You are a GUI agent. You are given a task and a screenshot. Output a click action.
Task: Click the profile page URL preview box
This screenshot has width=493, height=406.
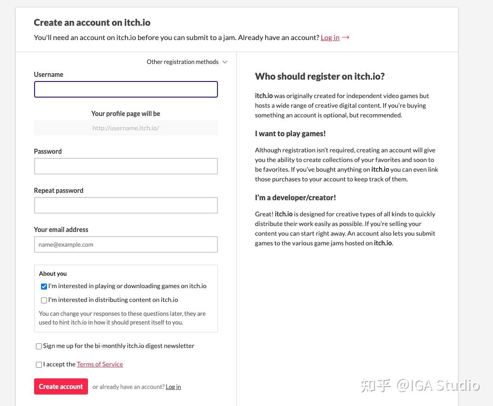click(x=126, y=128)
